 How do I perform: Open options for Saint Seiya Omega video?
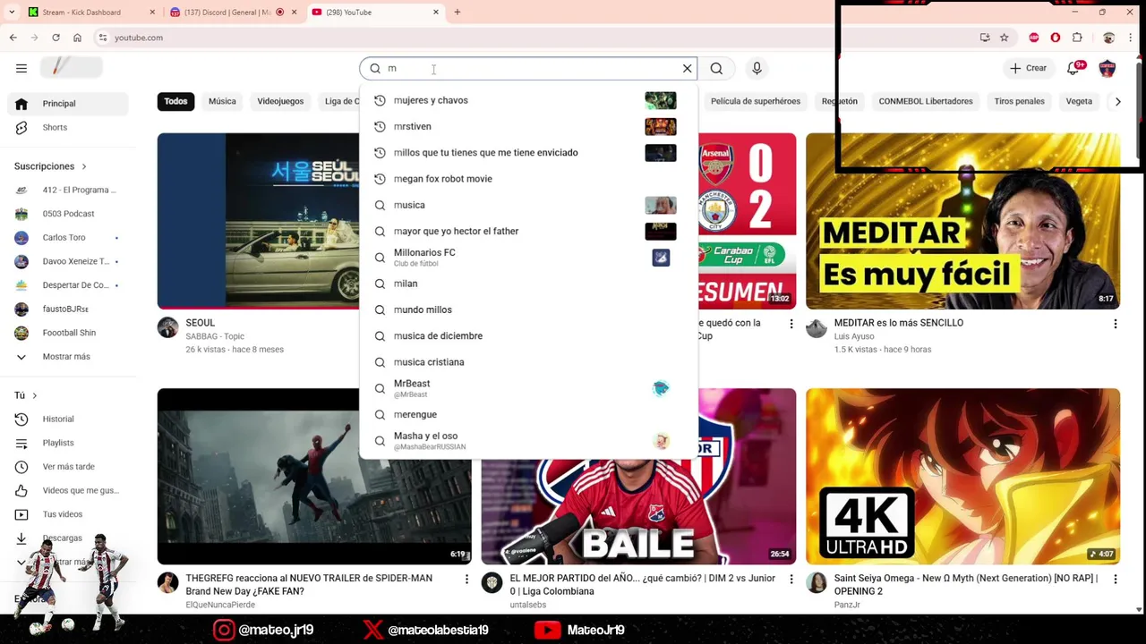tap(1116, 580)
